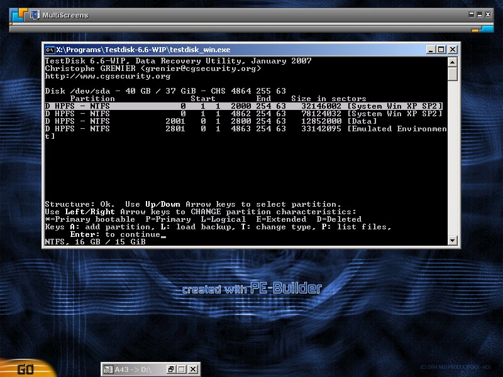Click the '*=Primary bootable' legend text
Screen dimensions: 503x377
click(x=90, y=219)
